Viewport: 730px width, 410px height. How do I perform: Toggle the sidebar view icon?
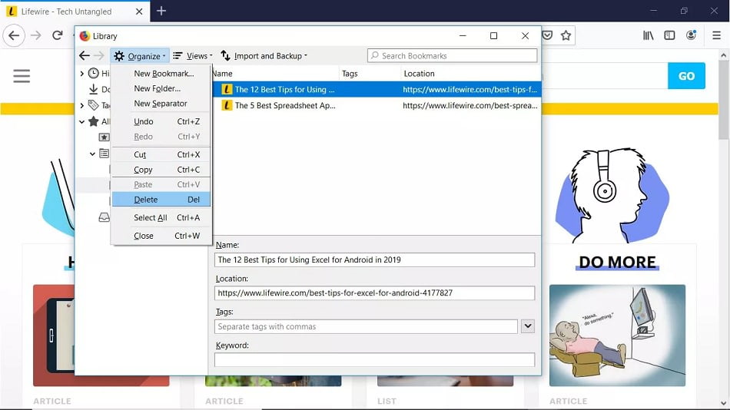(x=669, y=35)
